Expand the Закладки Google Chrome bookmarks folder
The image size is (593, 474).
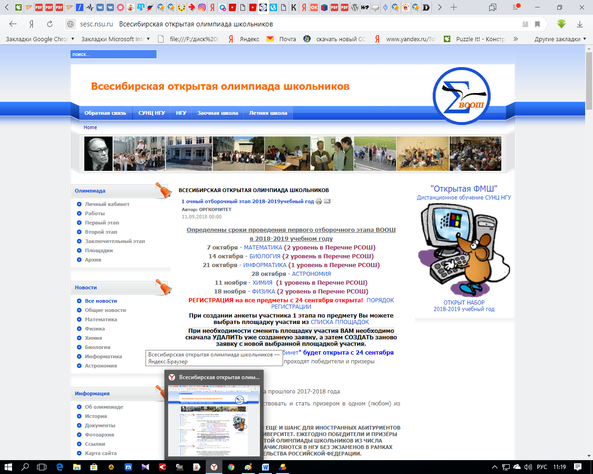pos(39,39)
